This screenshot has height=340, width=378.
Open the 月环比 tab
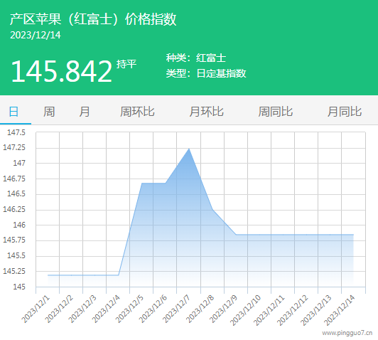coord(206,112)
